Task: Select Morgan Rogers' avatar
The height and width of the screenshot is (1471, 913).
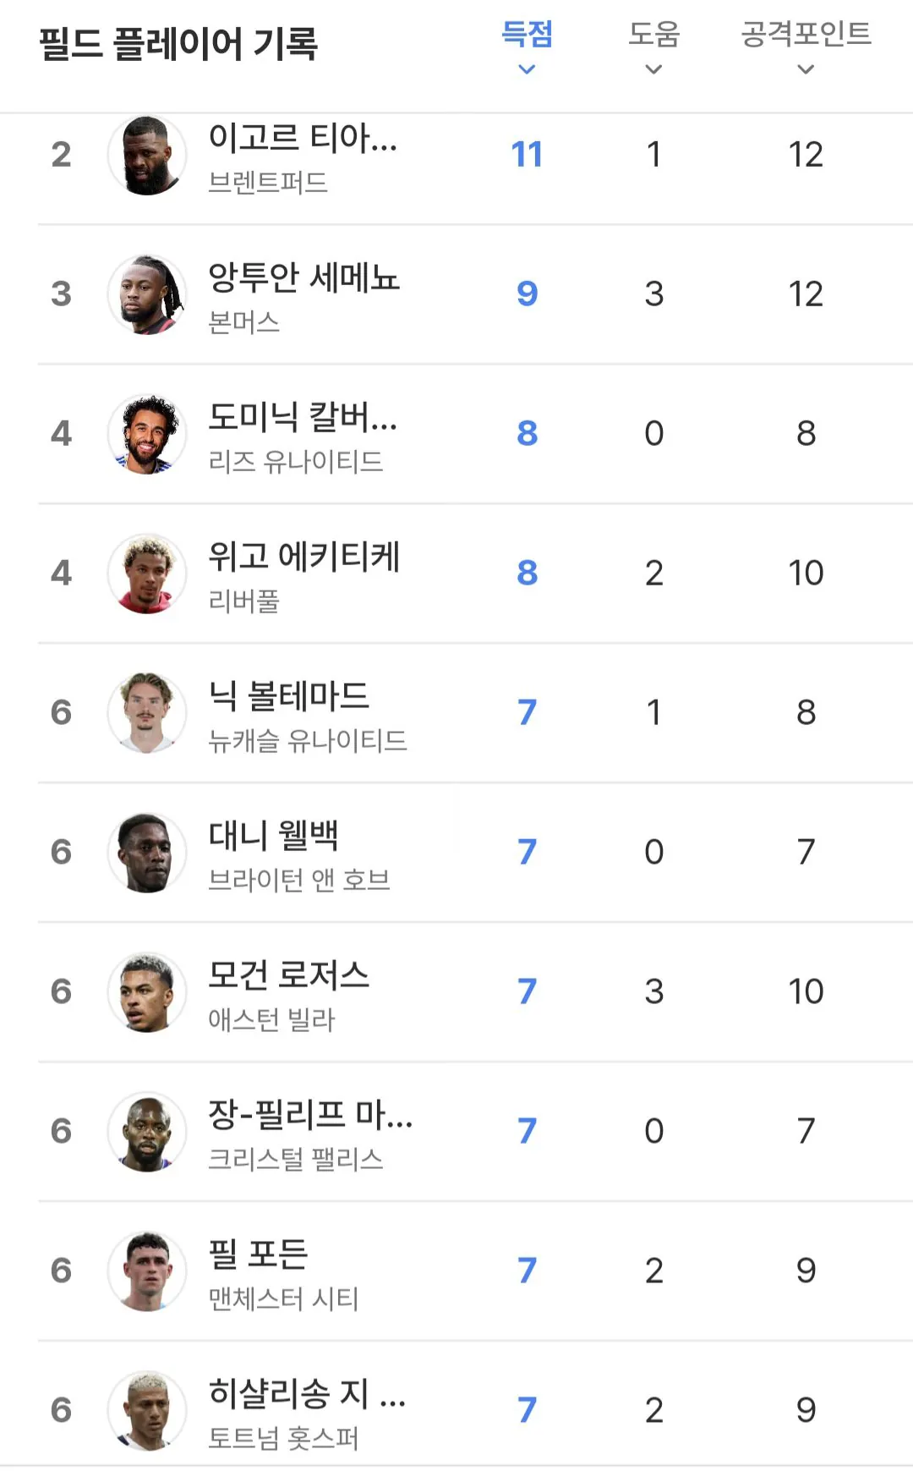Action: point(147,992)
